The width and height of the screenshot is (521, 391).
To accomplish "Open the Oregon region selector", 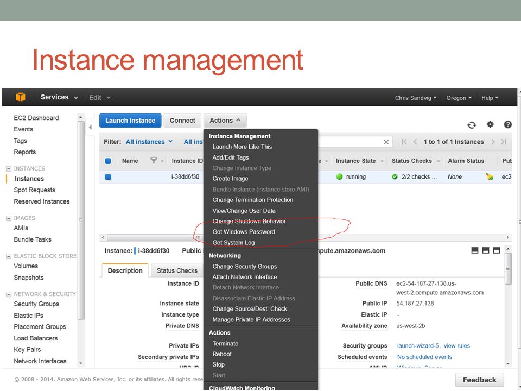I will [459, 98].
